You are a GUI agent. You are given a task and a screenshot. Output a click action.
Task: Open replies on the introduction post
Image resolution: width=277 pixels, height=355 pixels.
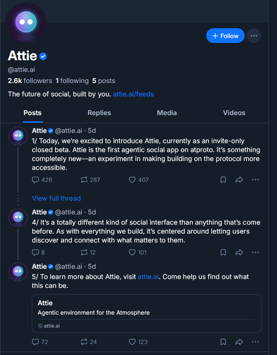[x=35, y=180]
